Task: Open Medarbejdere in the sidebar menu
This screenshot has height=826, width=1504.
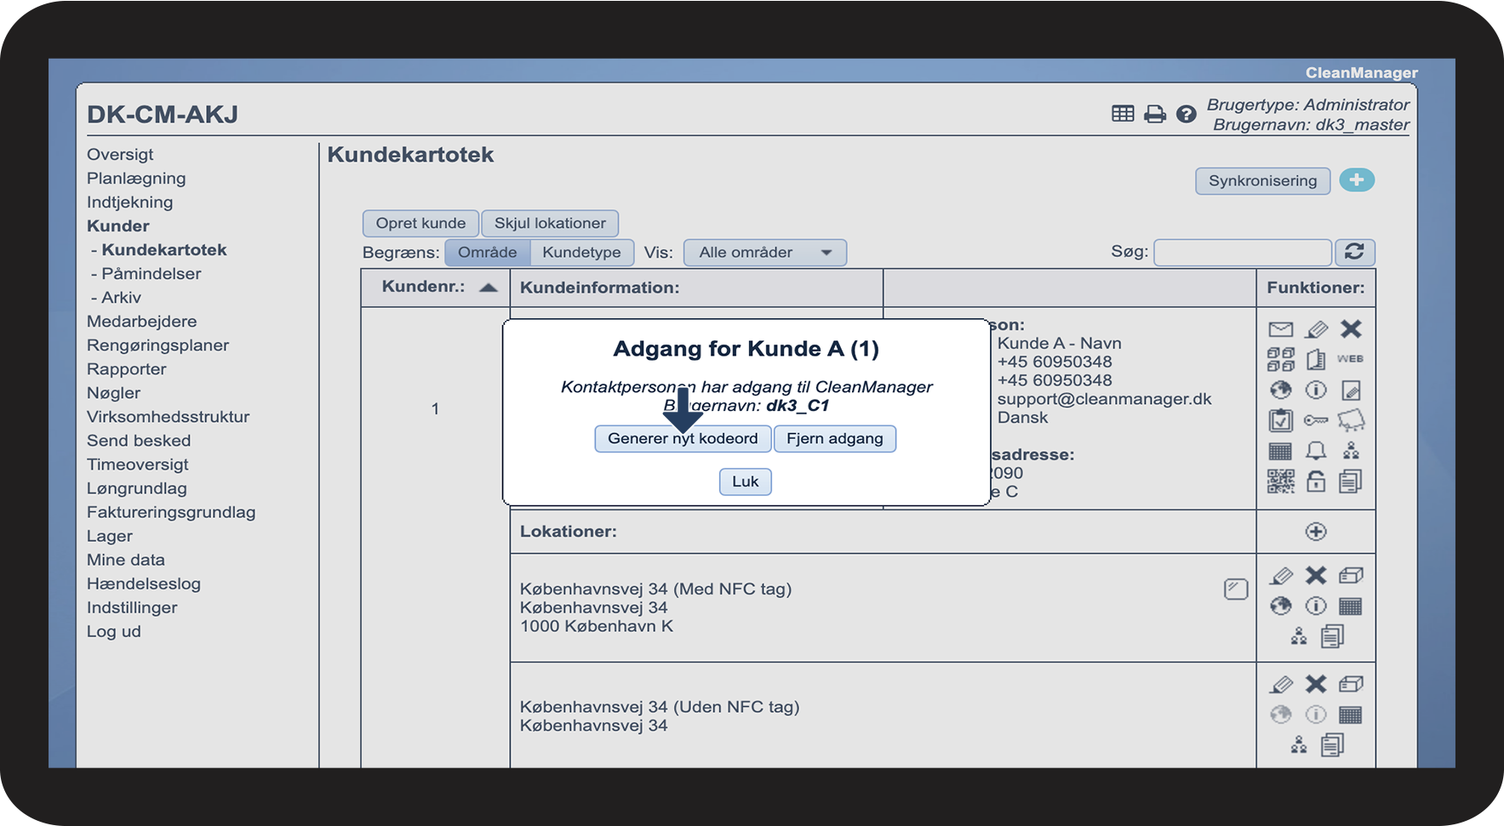Action: (141, 322)
